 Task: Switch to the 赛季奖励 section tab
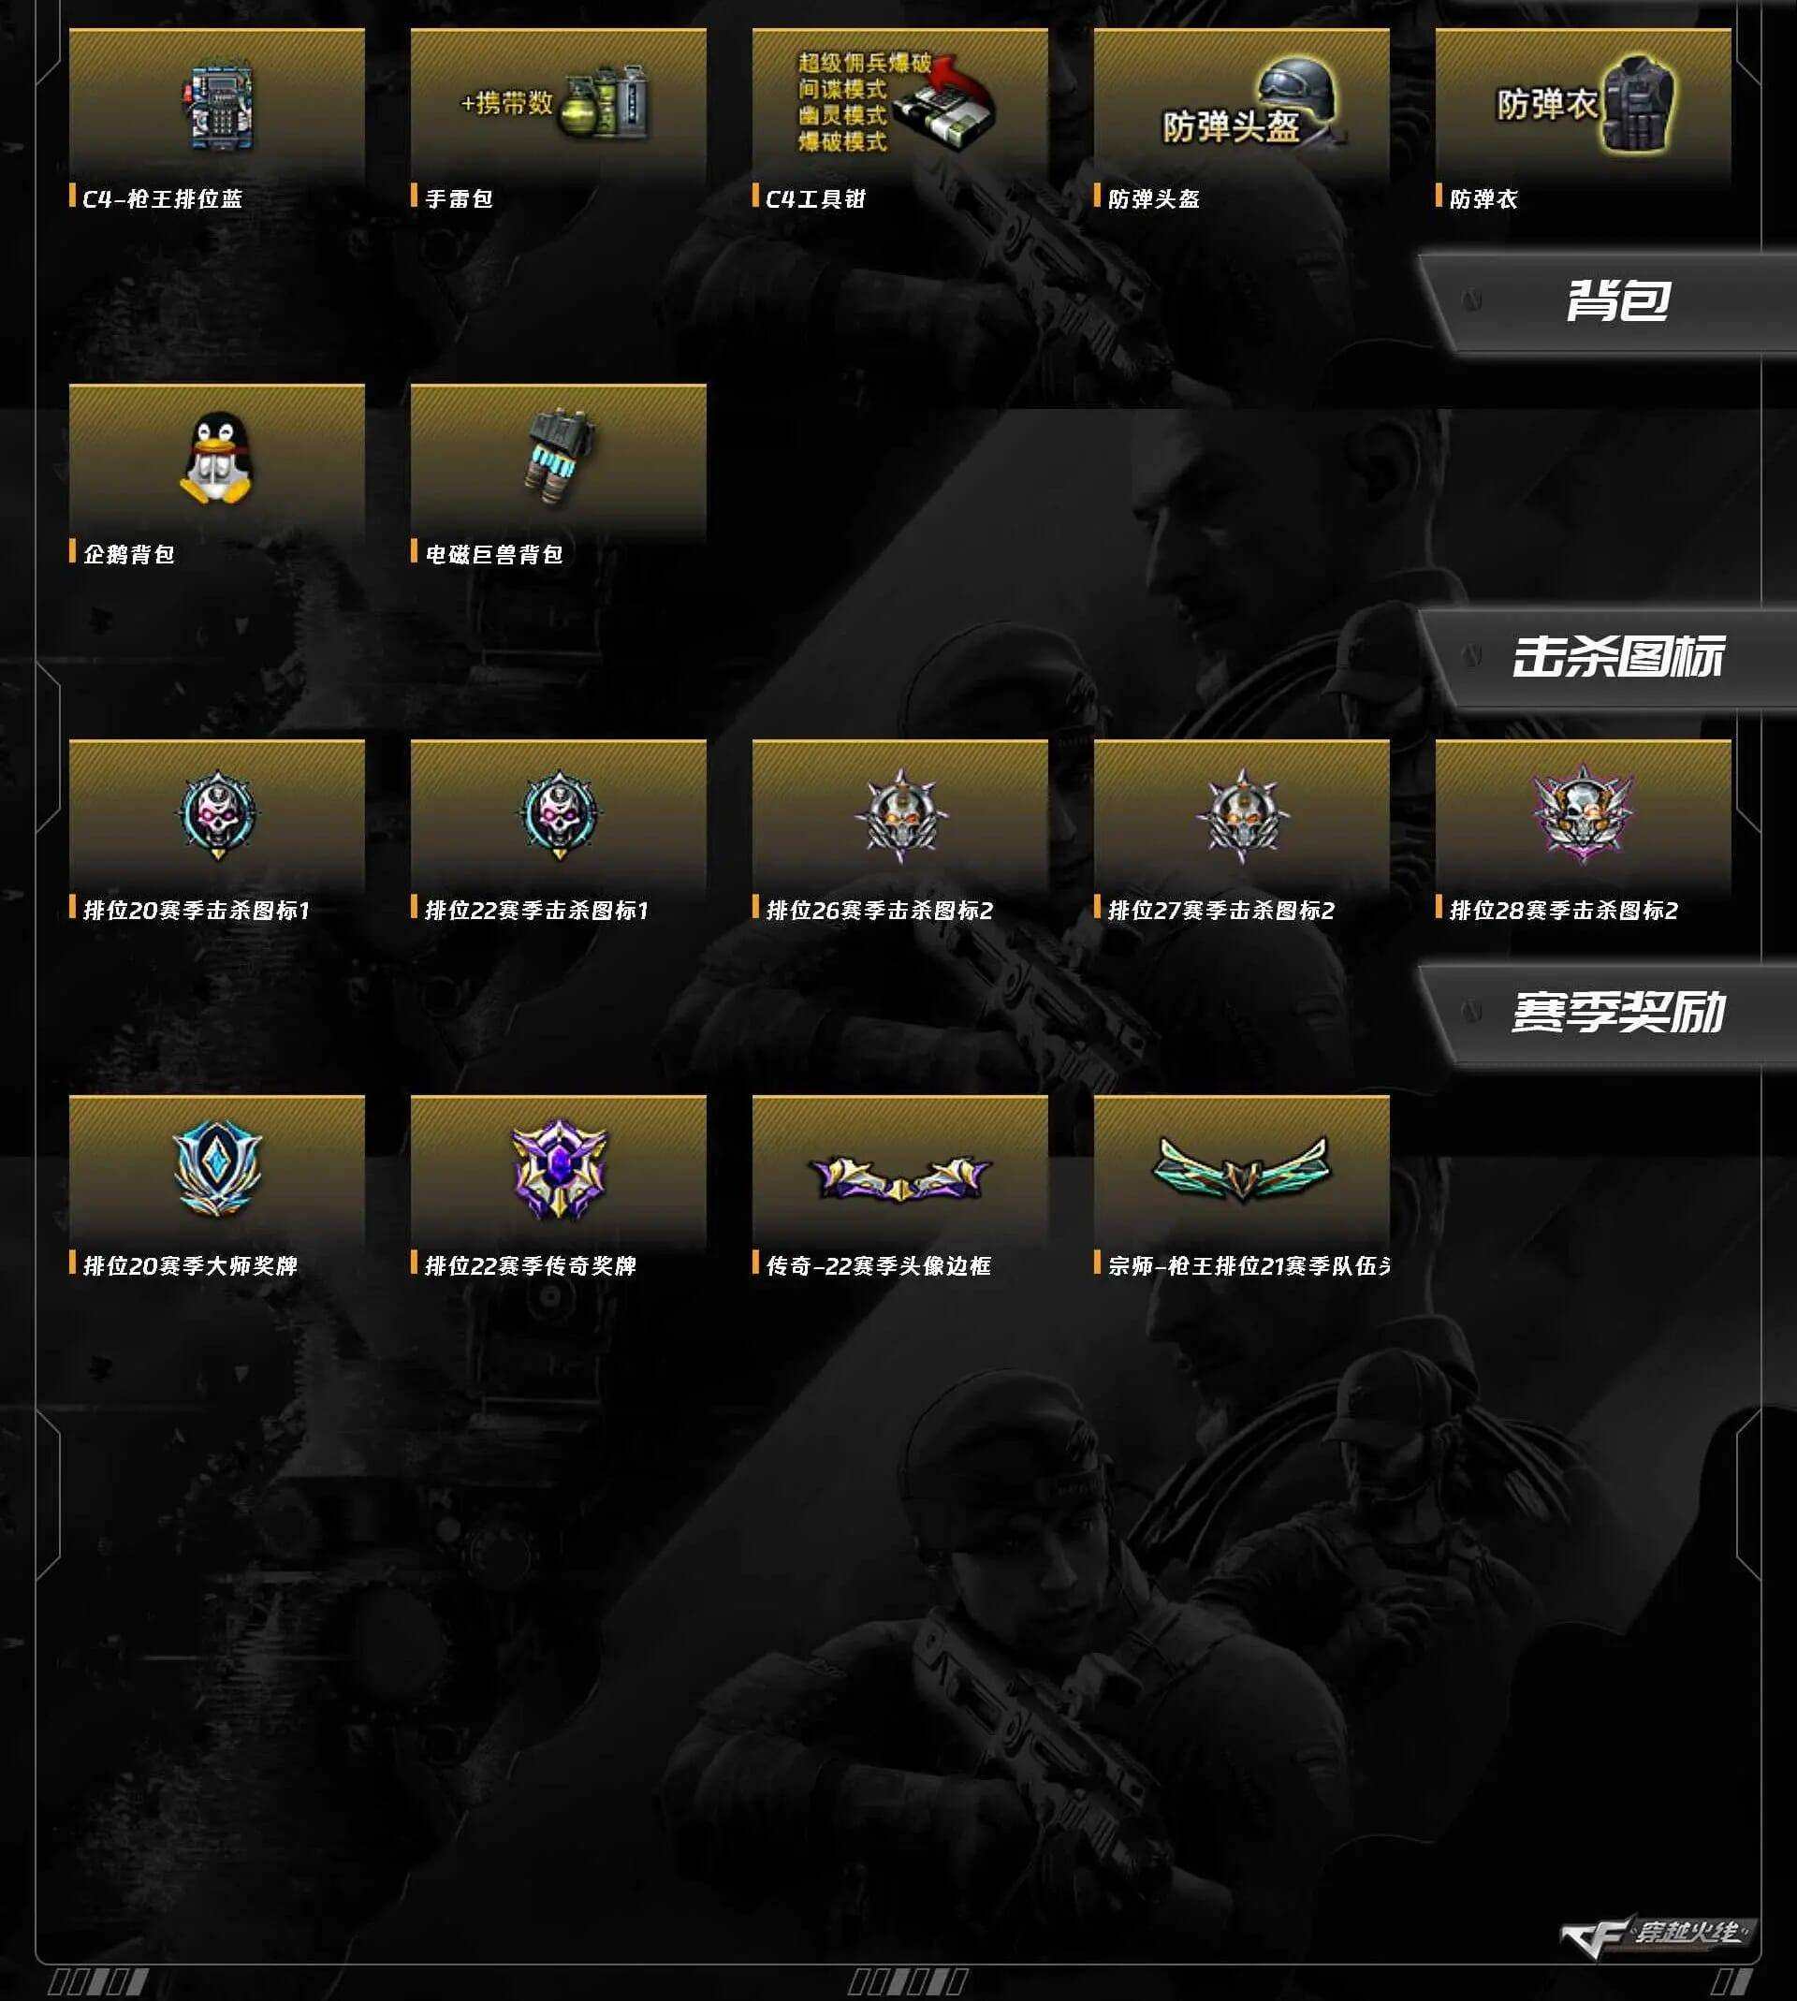pyautogui.click(x=1607, y=1013)
